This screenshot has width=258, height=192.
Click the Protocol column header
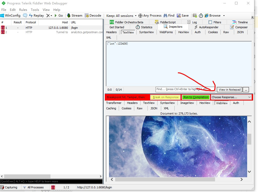31,22
